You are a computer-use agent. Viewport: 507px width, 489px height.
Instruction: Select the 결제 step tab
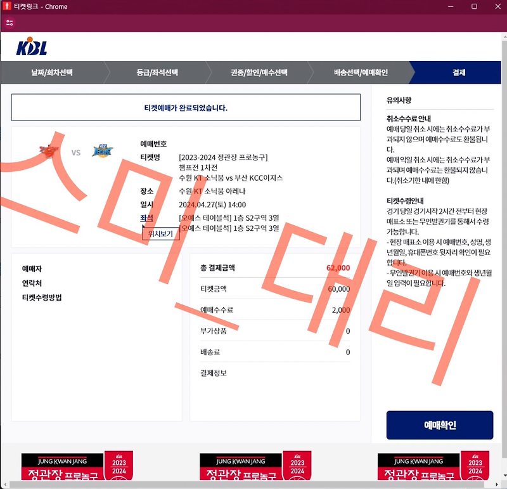[458, 73]
